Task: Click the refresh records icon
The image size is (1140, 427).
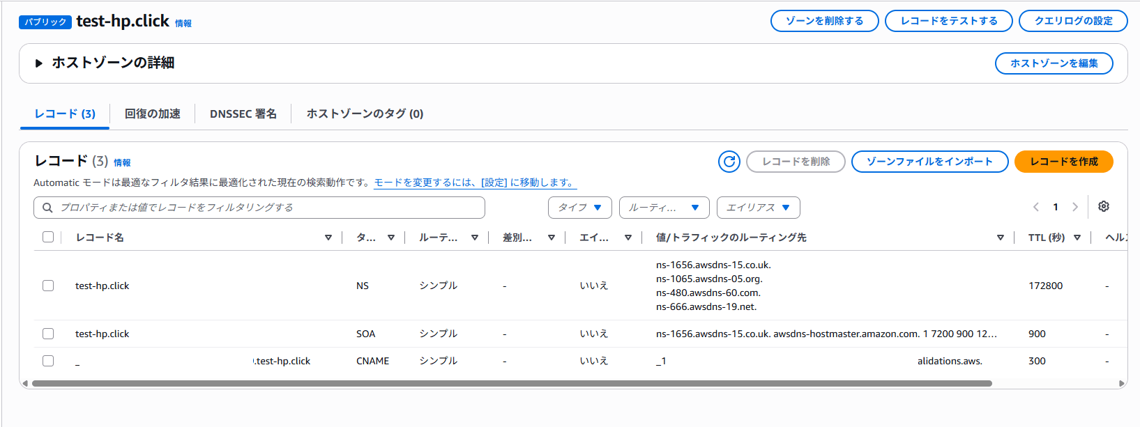Action: click(x=729, y=162)
